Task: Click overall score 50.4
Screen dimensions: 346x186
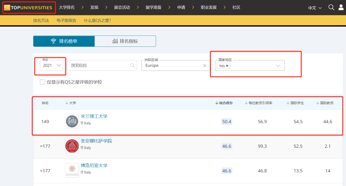Action: point(227,122)
